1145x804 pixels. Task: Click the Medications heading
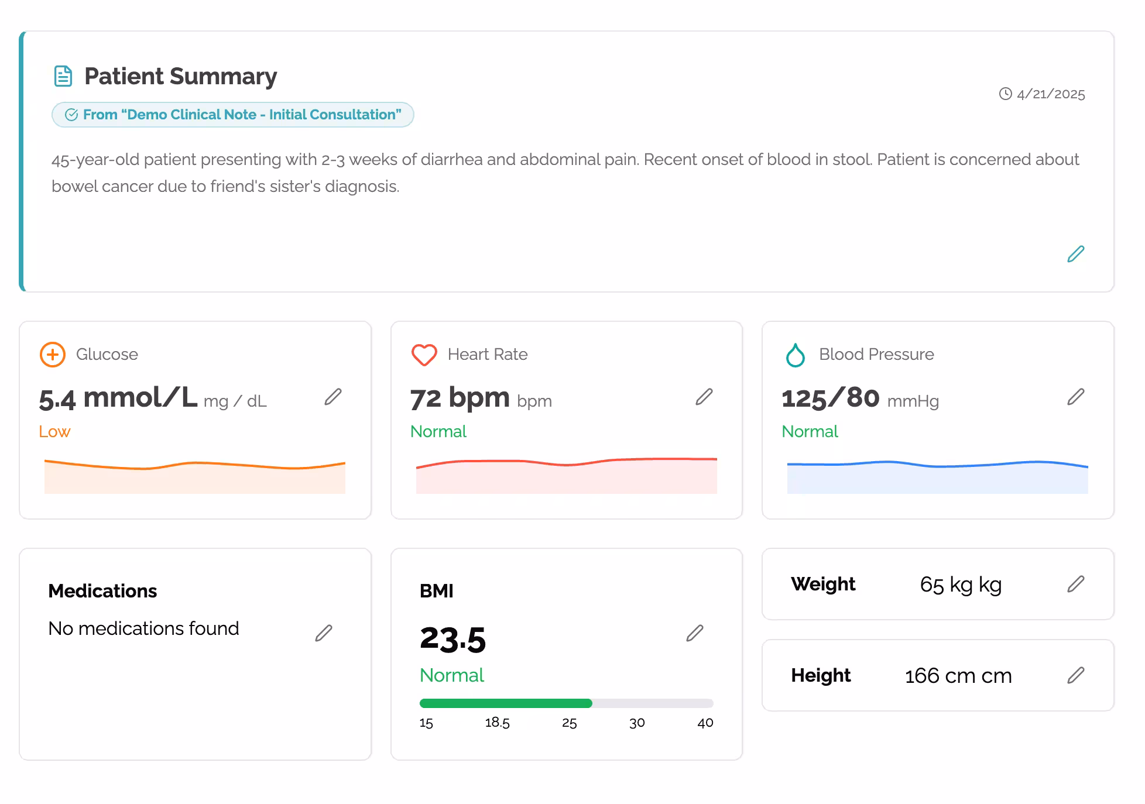[102, 591]
